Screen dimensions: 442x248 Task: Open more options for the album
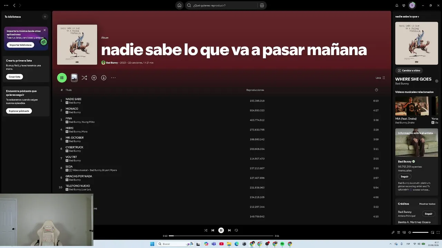click(x=113, y=78)
